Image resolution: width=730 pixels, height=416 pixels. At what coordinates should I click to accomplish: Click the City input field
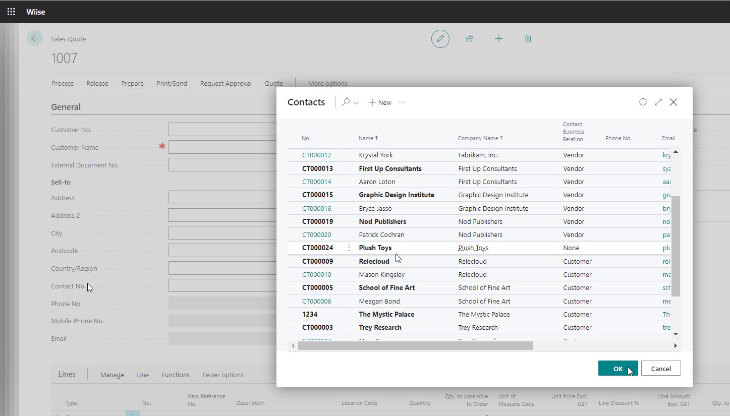(222, 233)
